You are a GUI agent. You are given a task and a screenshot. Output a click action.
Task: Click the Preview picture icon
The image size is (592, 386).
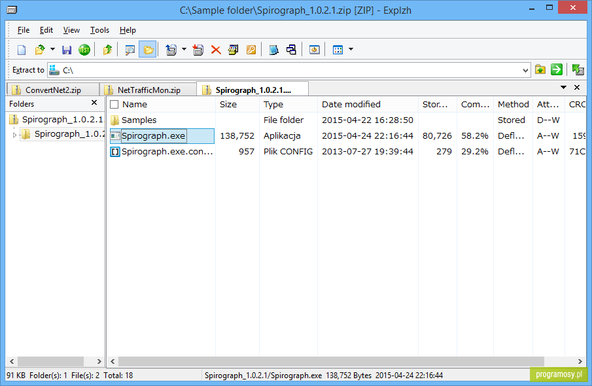click(314, 50)
